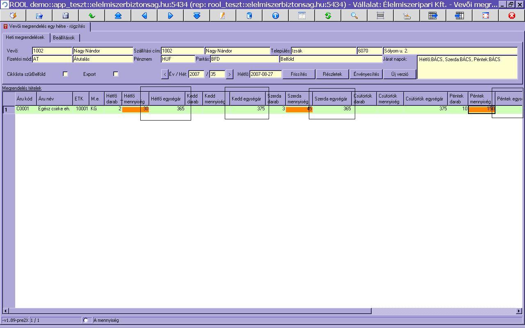Go to previous record with left arrow
Screen dimensions: 525x328
(144, 16)
